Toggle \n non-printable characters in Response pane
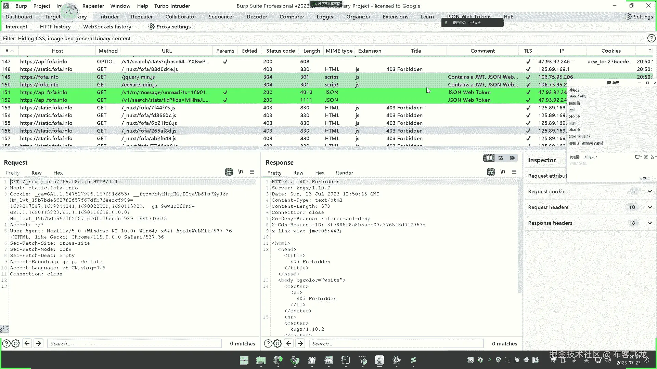Image resolution: width=657 pixels, height=369 pixels. pyautogui.click(x=502, y=172)
